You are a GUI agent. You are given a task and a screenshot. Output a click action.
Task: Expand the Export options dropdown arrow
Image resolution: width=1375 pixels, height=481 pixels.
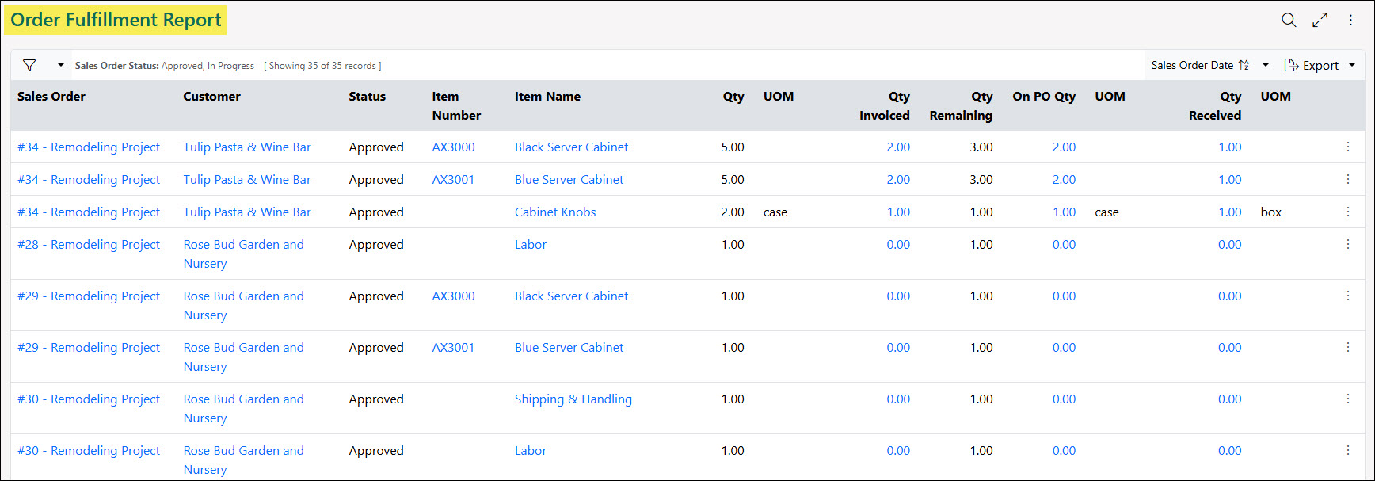[x=1352, y=65]
